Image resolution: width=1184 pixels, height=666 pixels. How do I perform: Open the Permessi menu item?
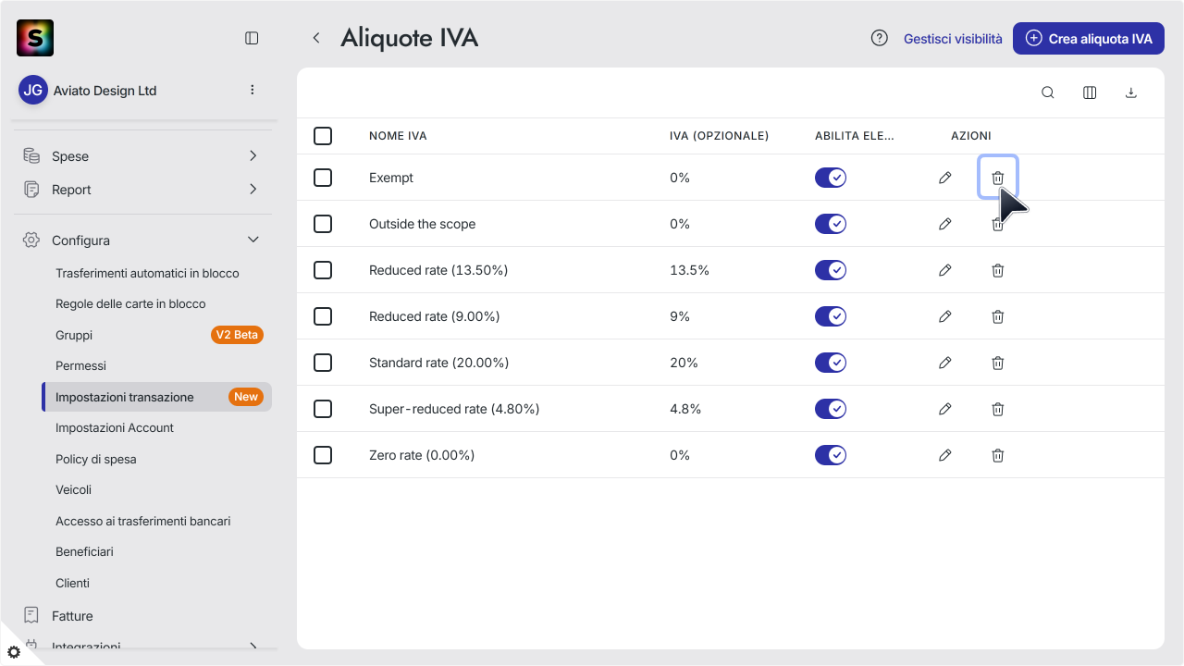tap(80, 365)
